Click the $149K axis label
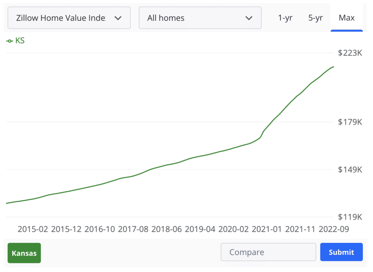This screenshot has height=272, width=373. [350, 169]
